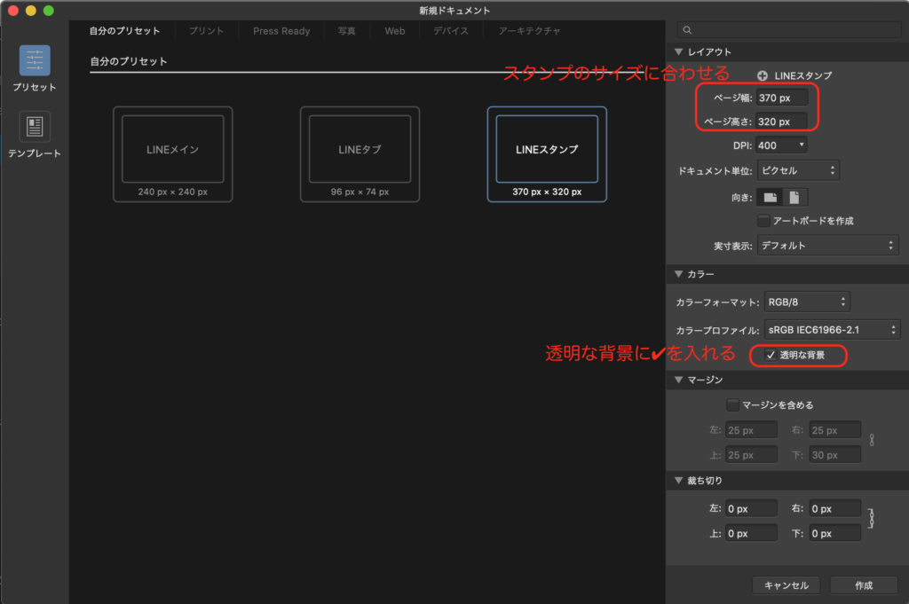The width and height of the screenshot is (909, 604).
Task: Enable マージンを含める checkbox
Action: pyautogui.click(x=732, y=404)
